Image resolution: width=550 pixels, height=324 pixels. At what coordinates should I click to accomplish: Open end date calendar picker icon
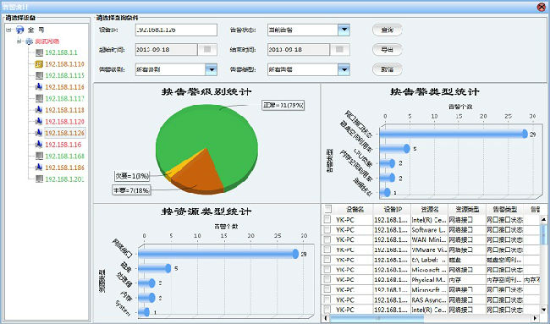tap(339, 50)
